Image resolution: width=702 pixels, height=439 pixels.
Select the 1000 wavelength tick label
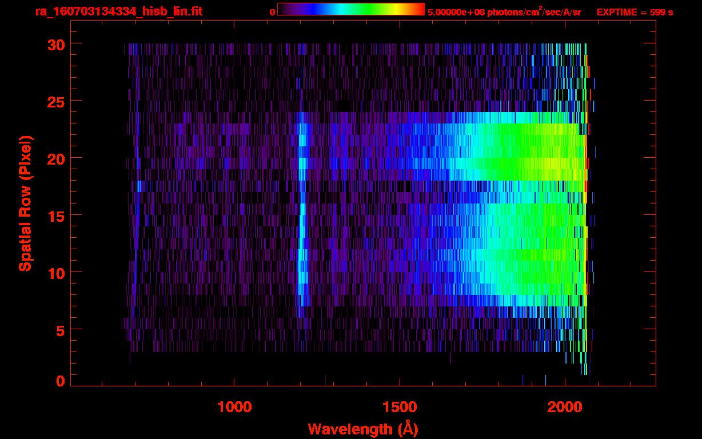click(x=234, y=407)
